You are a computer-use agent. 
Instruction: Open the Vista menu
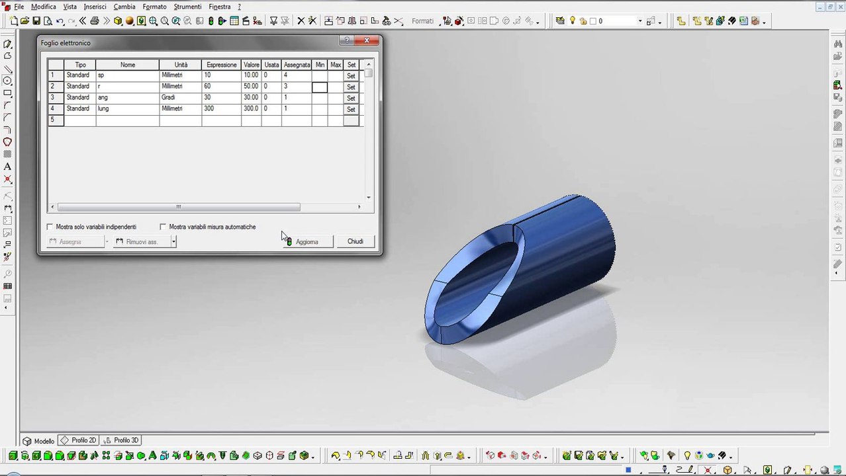point(70,7)
